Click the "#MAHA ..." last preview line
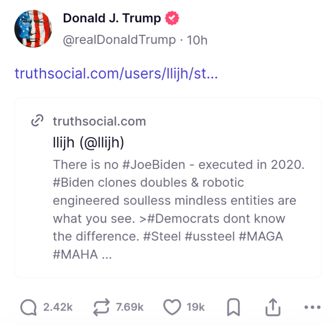 83,254
